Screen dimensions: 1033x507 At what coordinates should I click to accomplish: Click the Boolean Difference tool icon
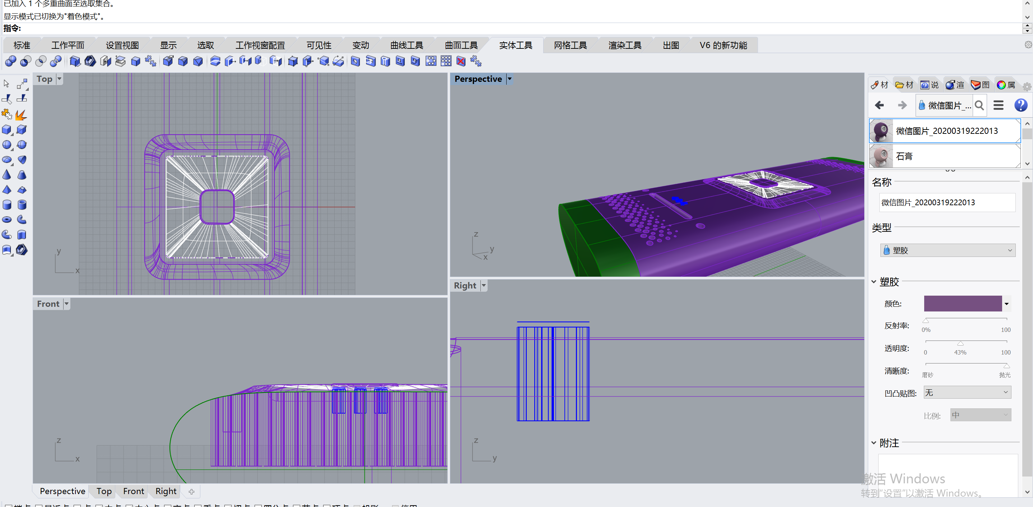25,61
